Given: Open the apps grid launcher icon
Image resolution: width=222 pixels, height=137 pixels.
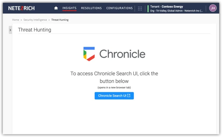Looking at the screenshot, I should [140, 8].
